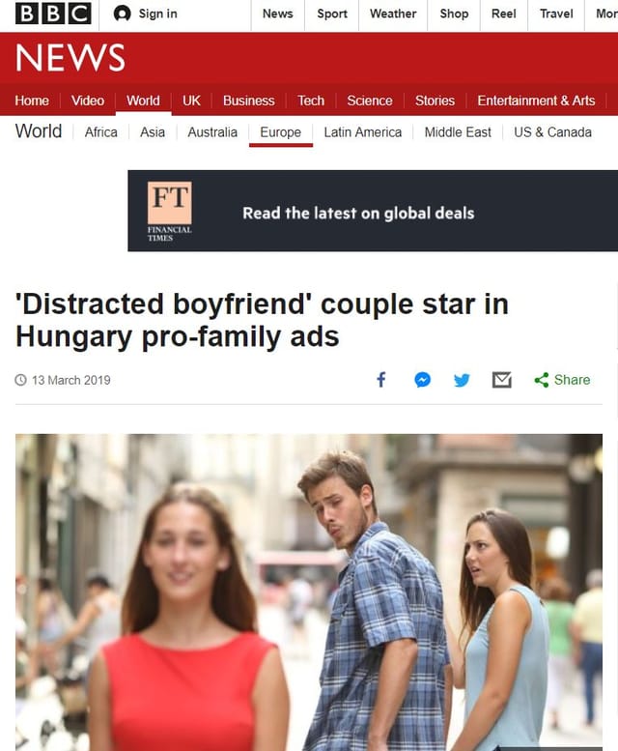Open Entertainment & Arts section
The height and width of the screenshot is (751, 618).
pos(536,101)
